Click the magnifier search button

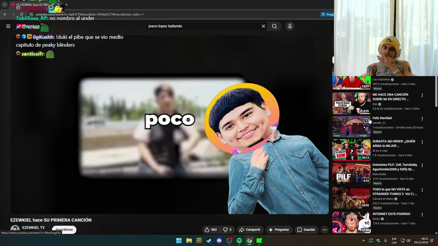(x=274, y=26)
